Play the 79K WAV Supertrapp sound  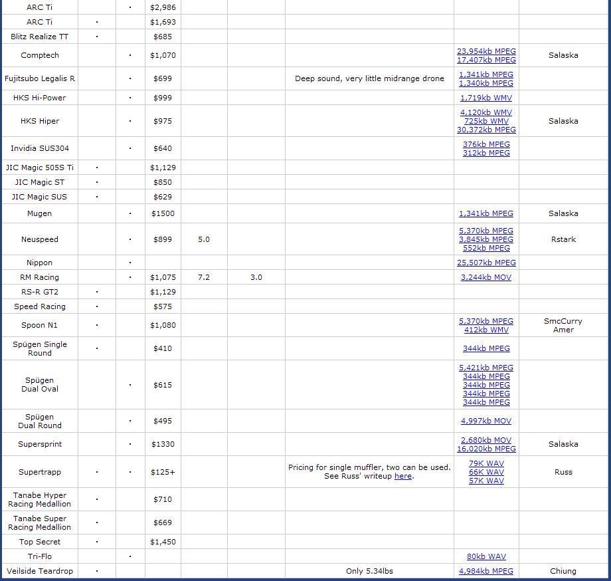[486, 463]
